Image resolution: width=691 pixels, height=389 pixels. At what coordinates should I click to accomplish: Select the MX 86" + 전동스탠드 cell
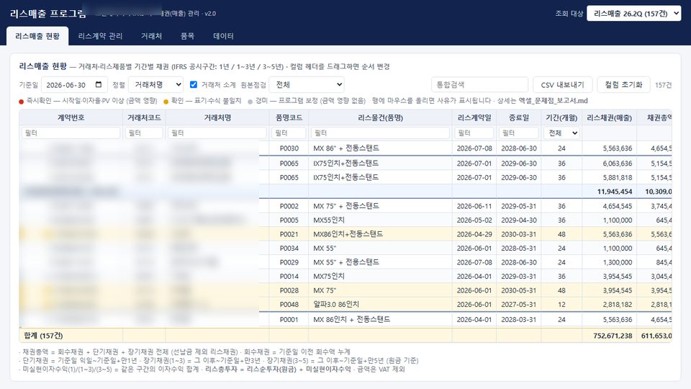(380, 148)
